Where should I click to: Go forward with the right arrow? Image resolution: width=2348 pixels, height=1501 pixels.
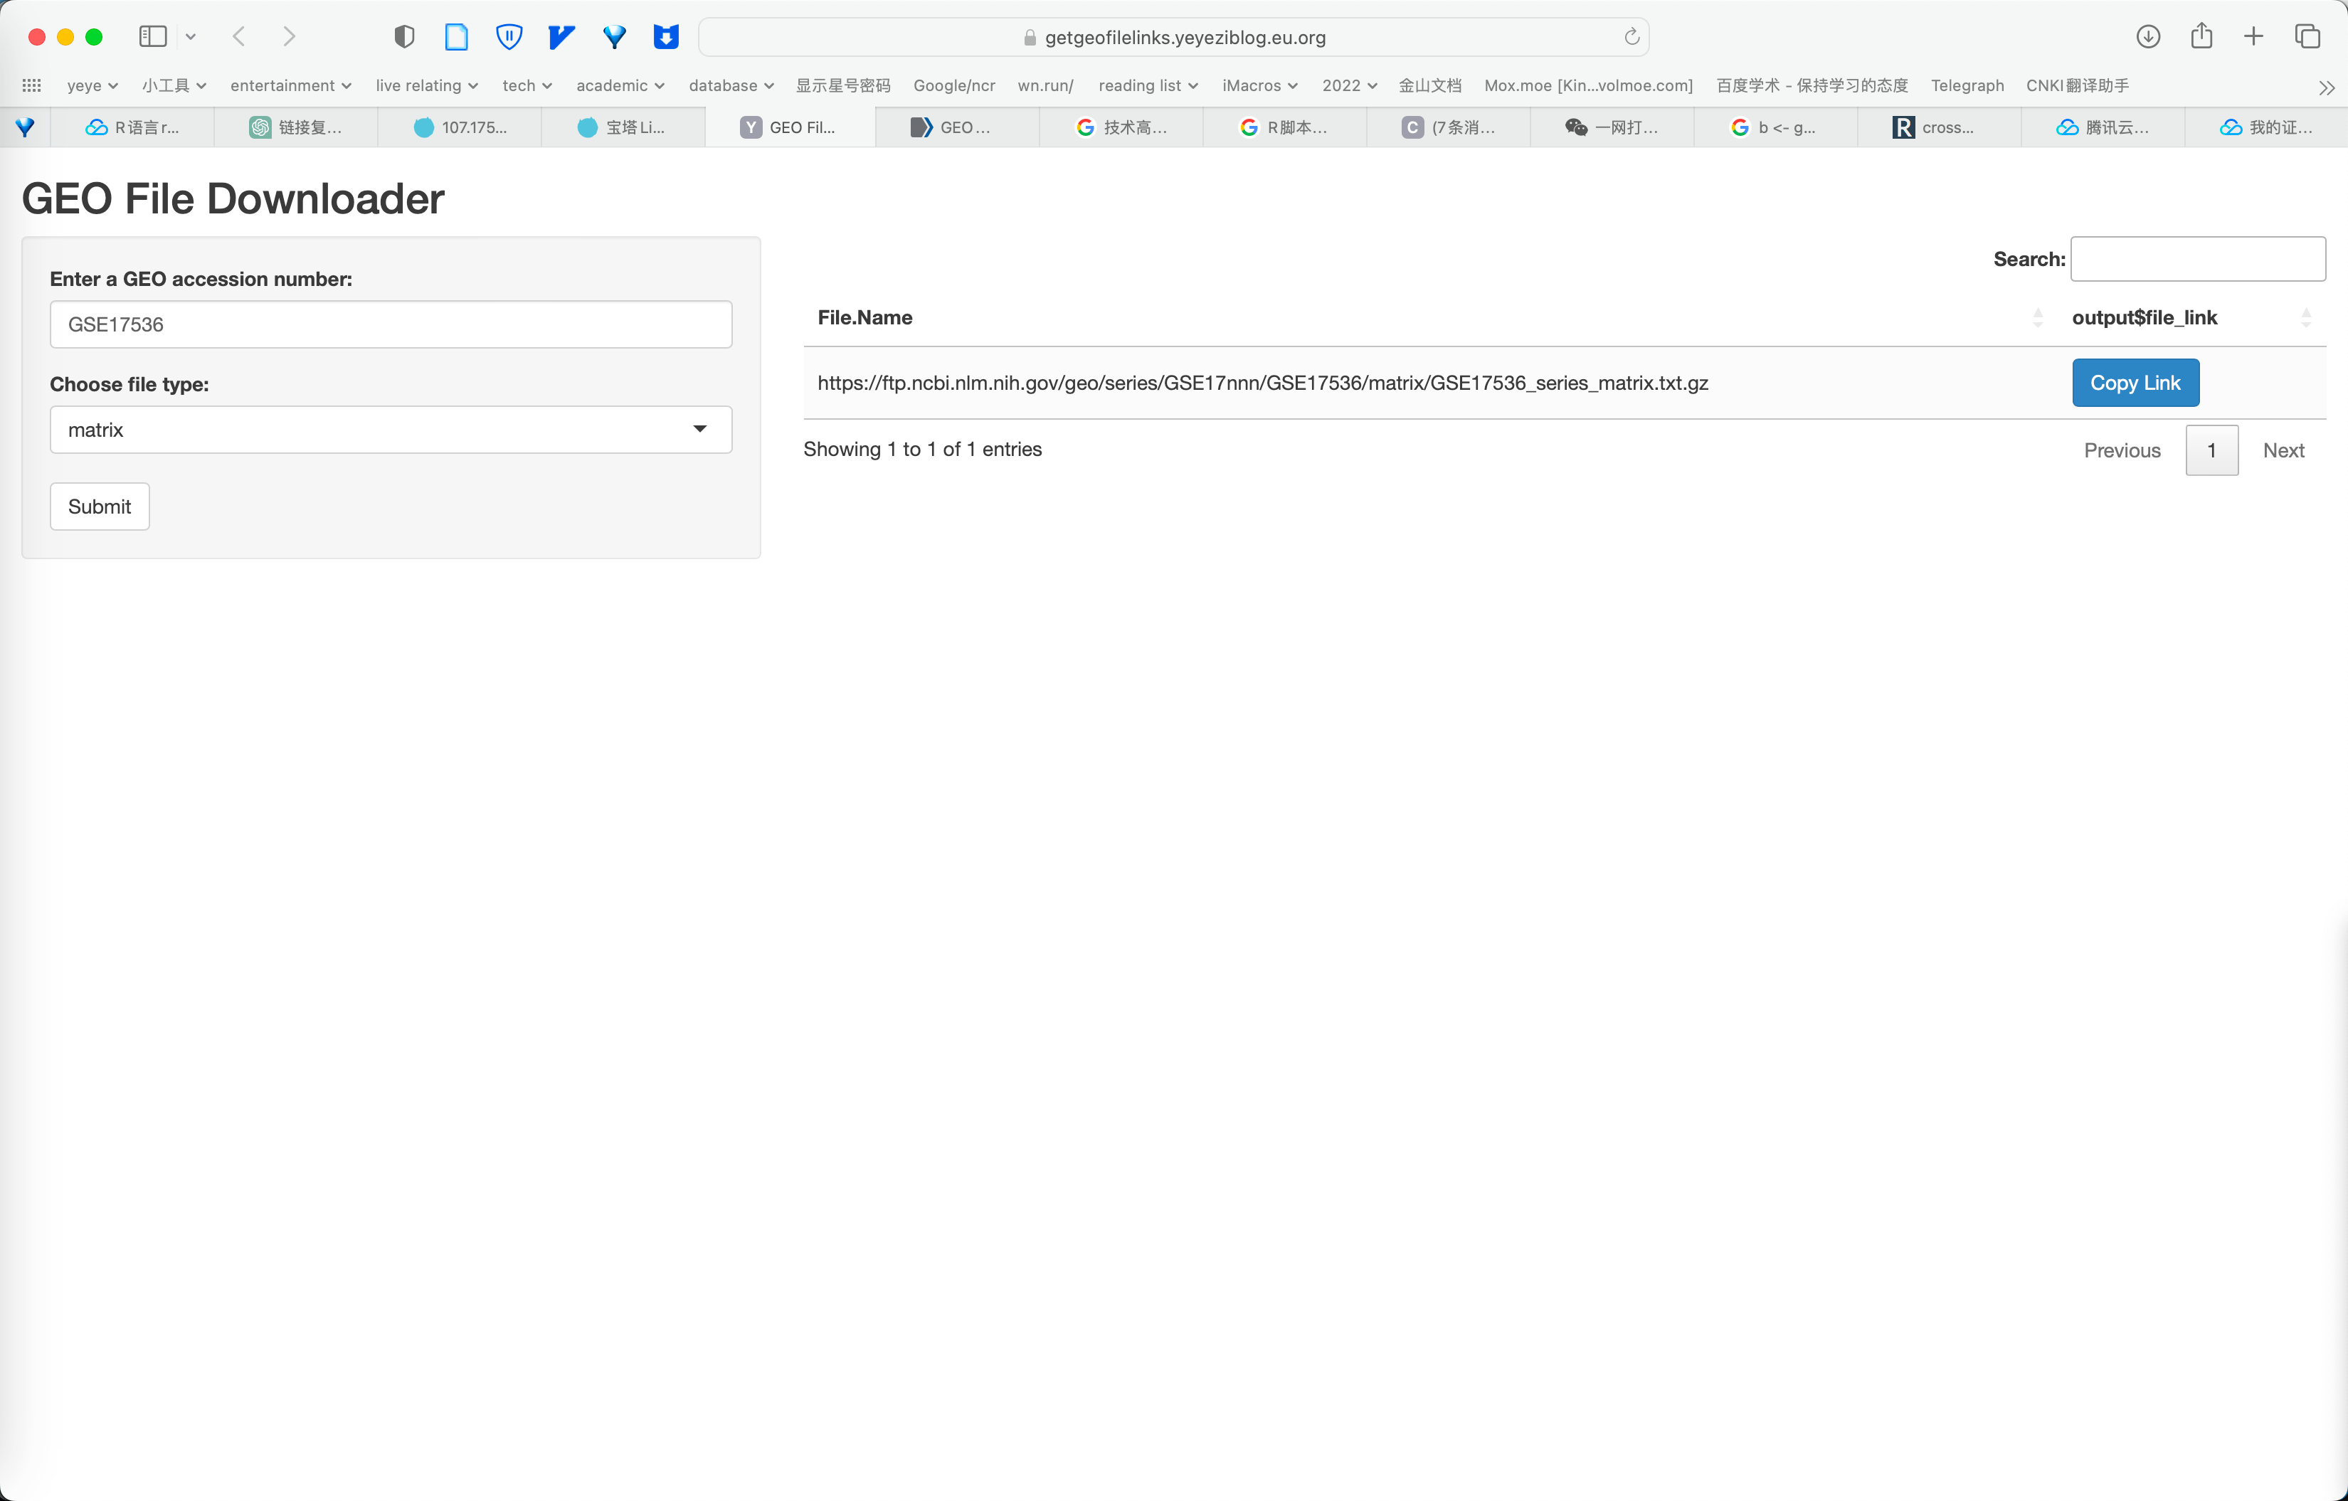(x=289, y=37)
